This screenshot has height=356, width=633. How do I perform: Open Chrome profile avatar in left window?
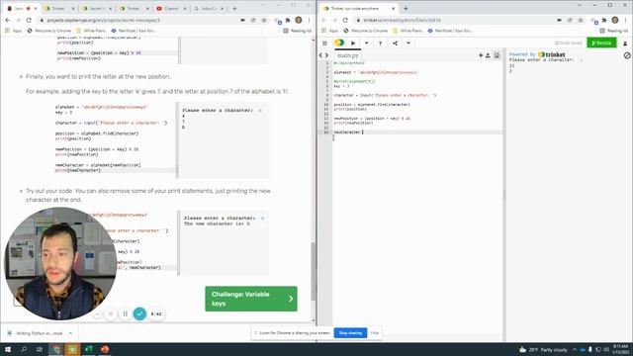[x=299, y=20]
